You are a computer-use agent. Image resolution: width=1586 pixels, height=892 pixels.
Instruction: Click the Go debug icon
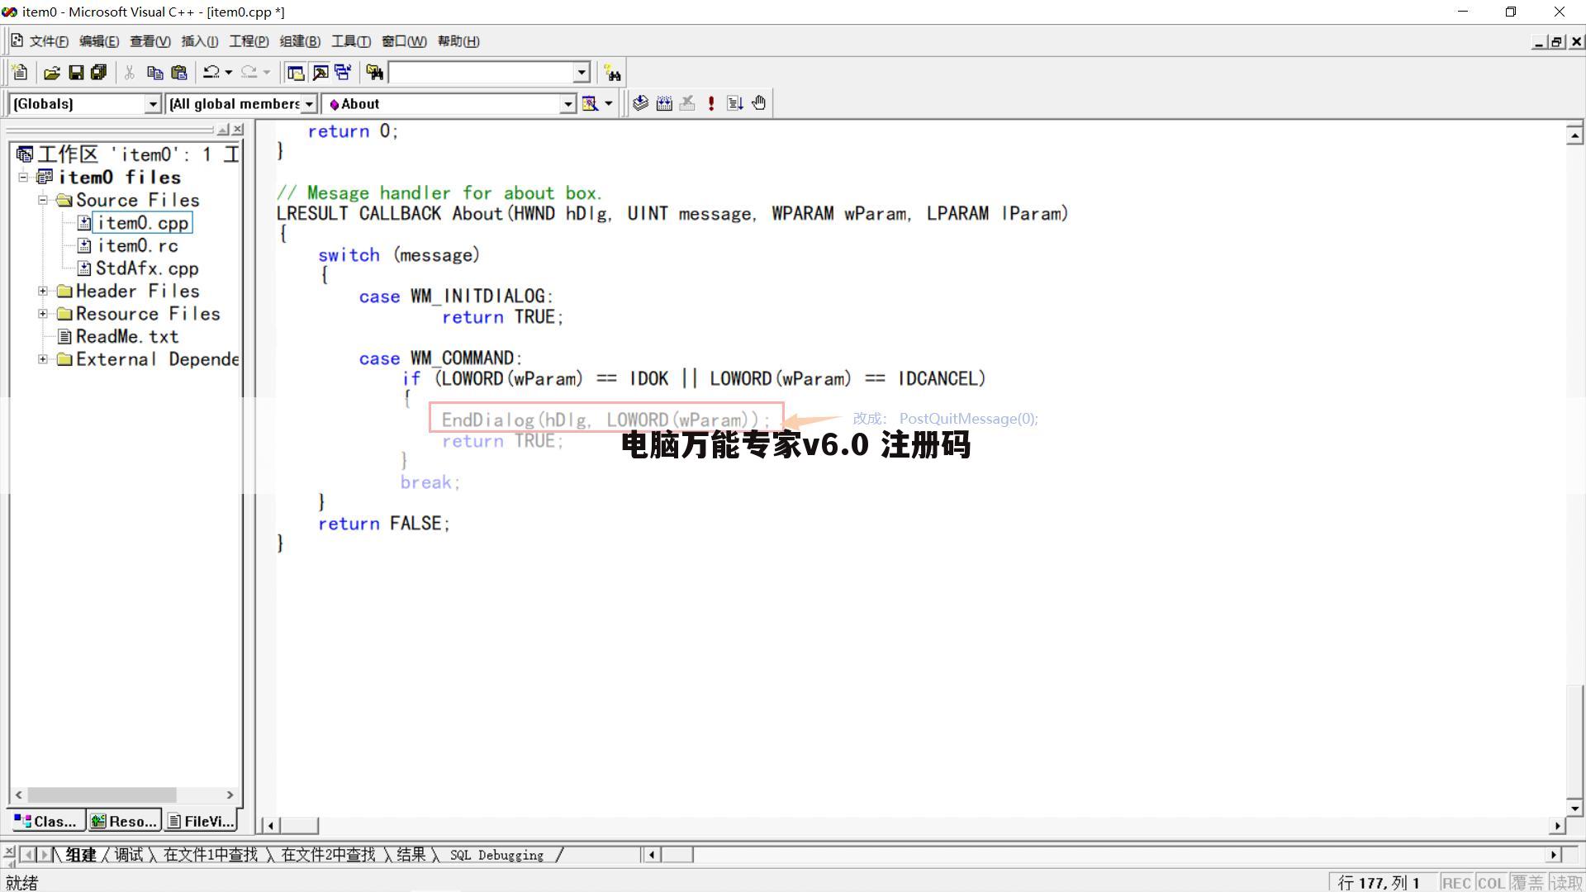pyautogui.click(x=735, y=103)
